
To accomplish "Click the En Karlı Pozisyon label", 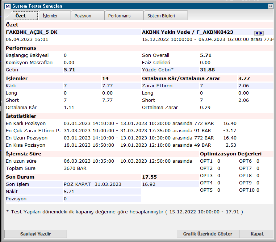I will click(26, 124).
